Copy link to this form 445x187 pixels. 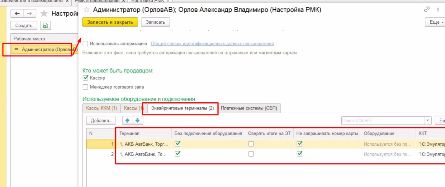coord(427,10)
